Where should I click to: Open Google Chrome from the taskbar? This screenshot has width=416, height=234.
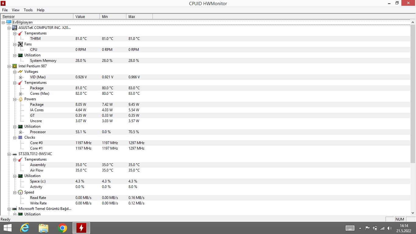click(62, 228)
